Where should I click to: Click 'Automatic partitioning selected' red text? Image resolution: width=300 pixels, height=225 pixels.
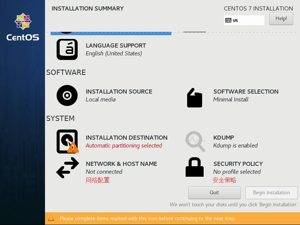[x=124, y=146]
